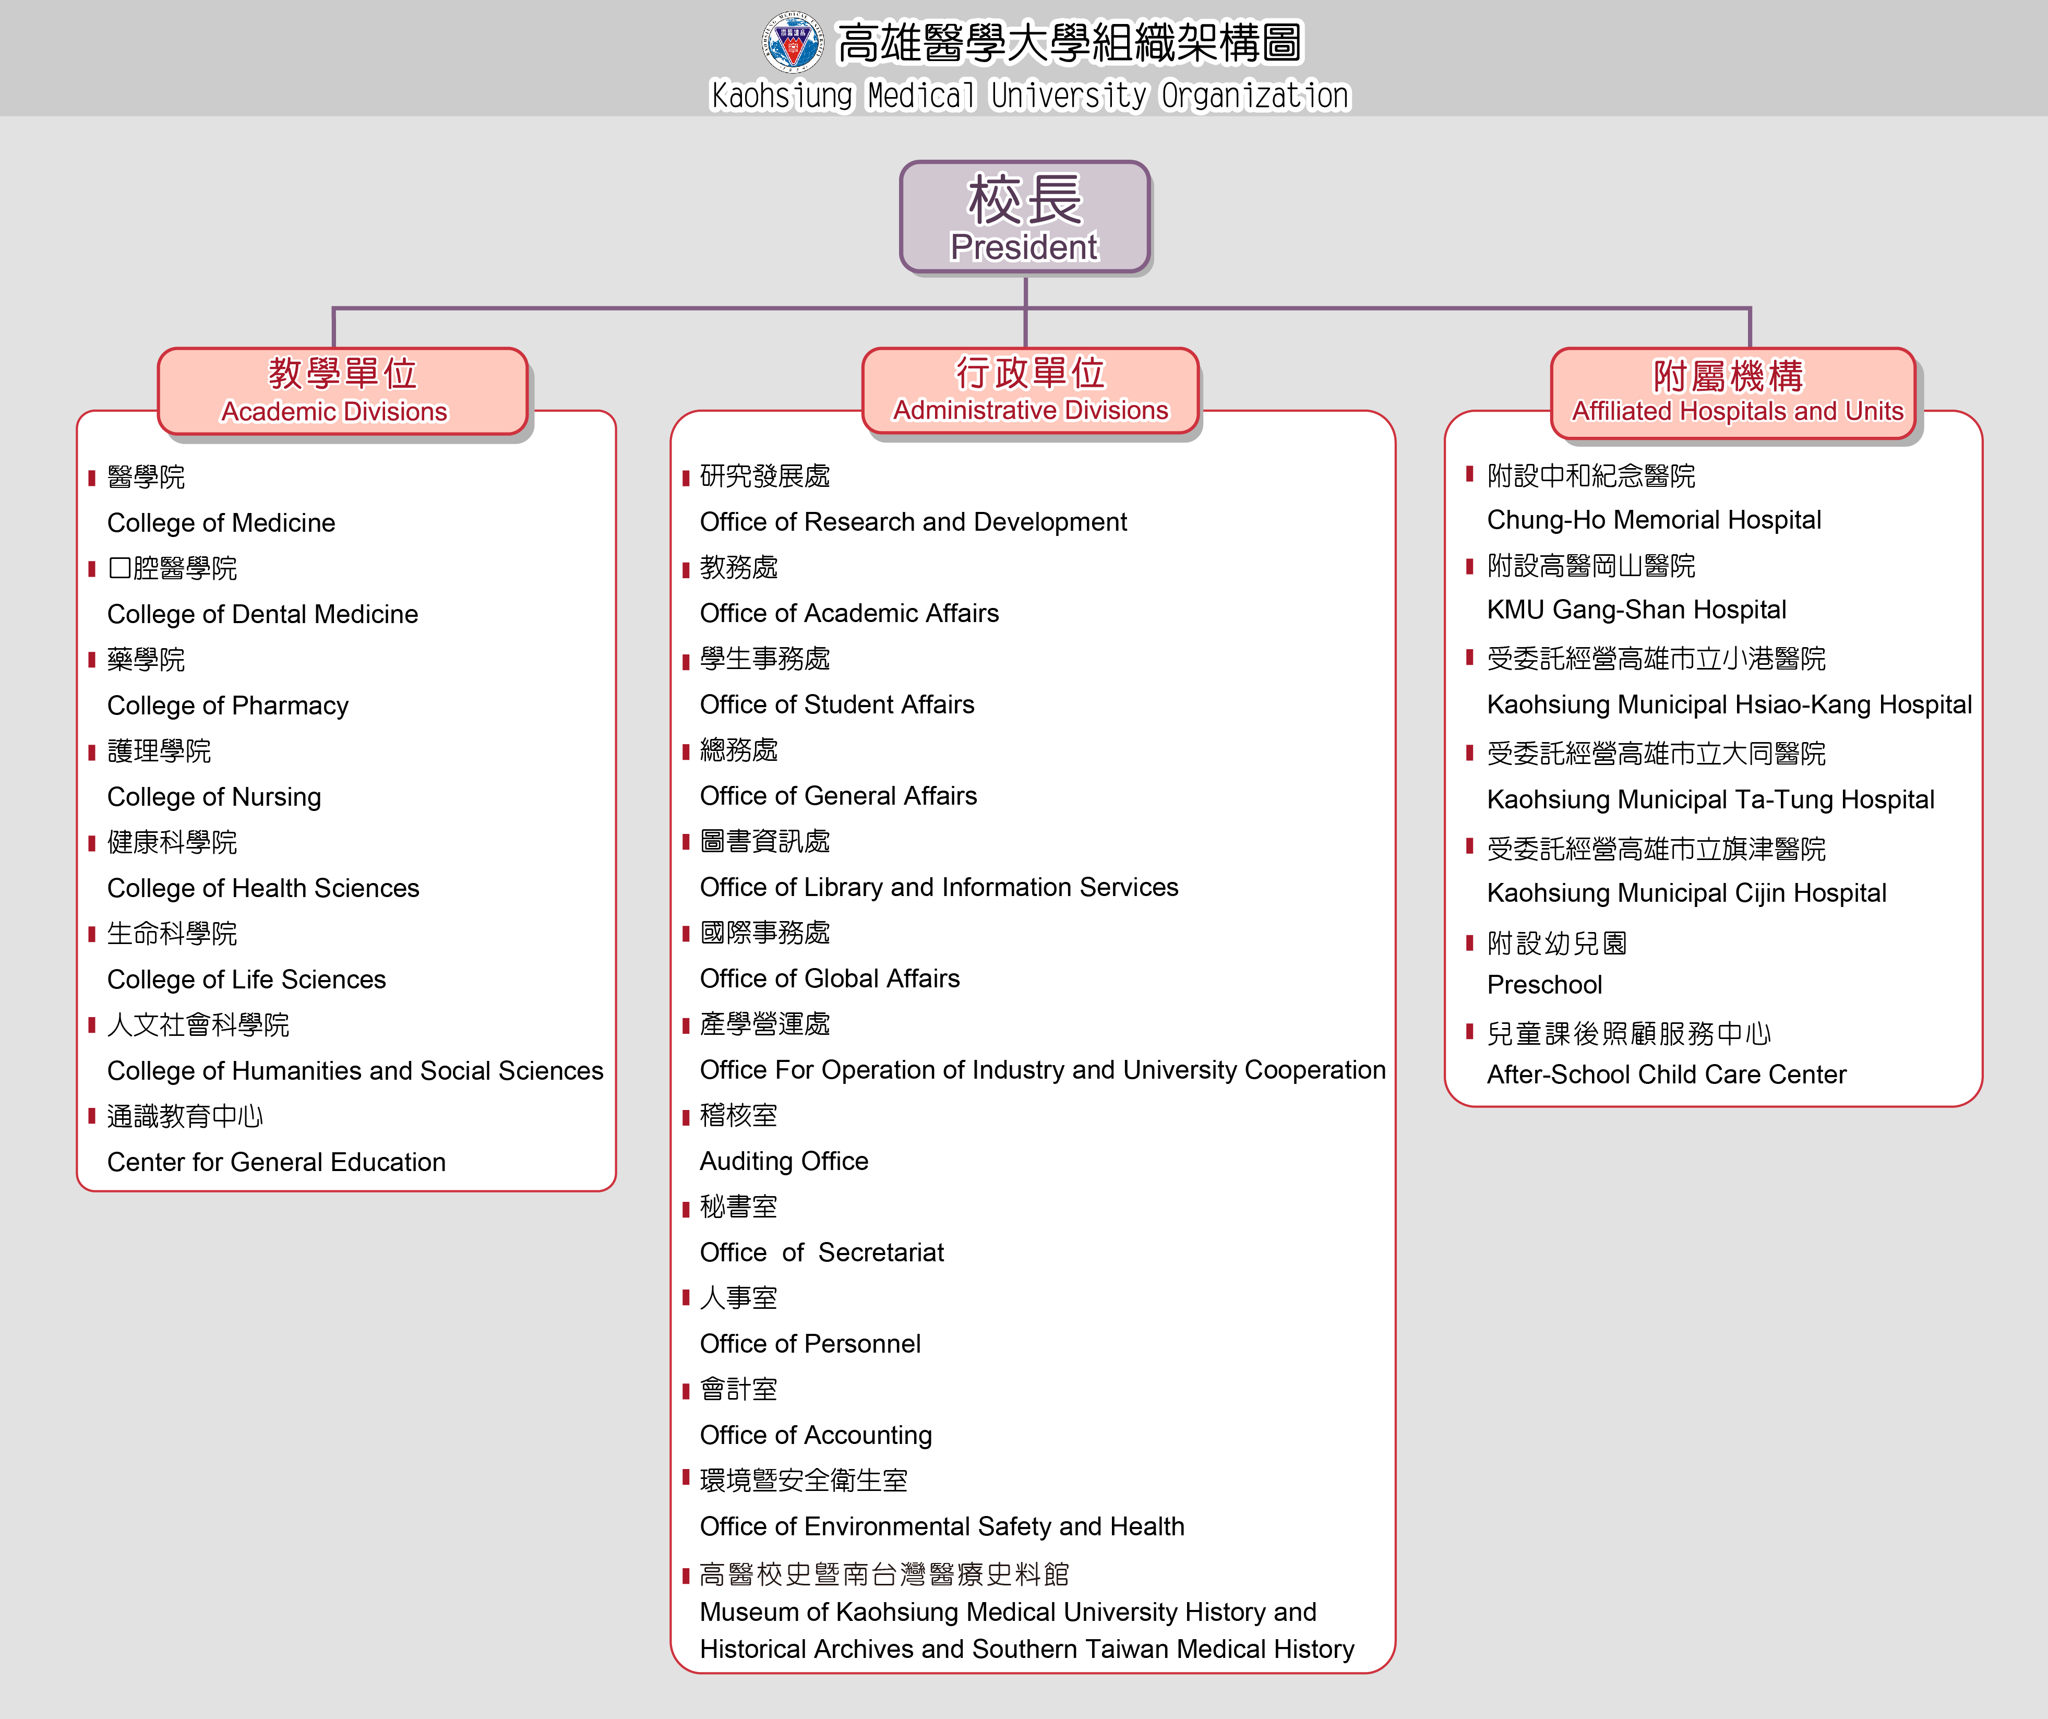Click Office of Environmental Safety and Health
The width and height of the screenshot is (2048, 1719).
[942, 1526]
